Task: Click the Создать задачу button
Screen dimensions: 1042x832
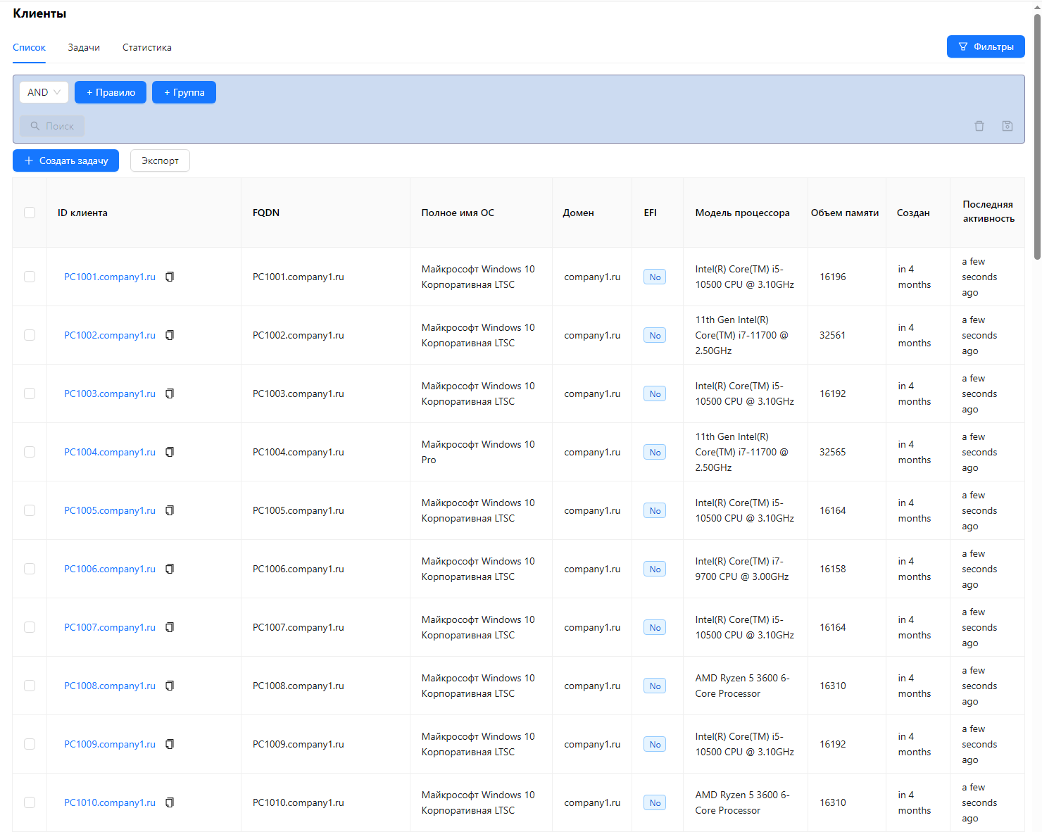Action: click(x=66, y=160)
